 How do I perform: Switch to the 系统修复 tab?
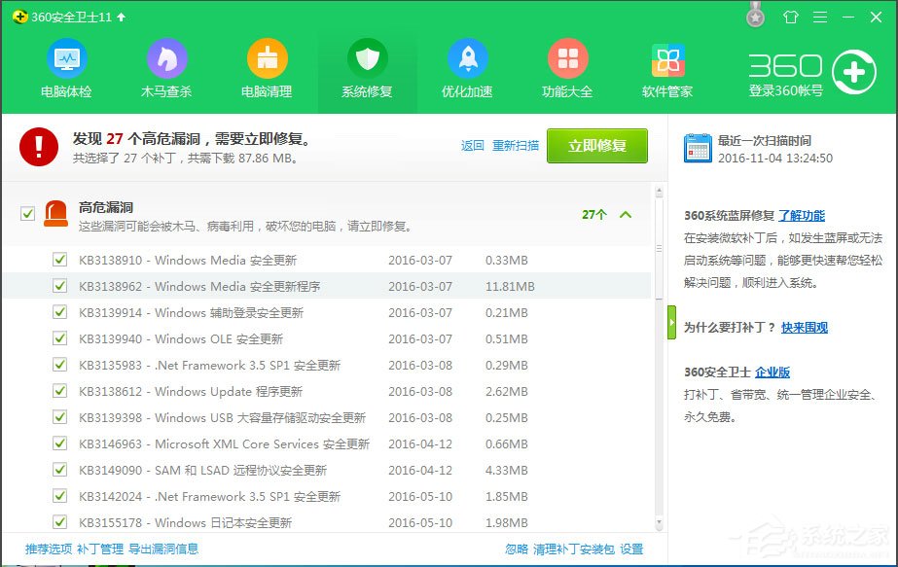(367, 66)
